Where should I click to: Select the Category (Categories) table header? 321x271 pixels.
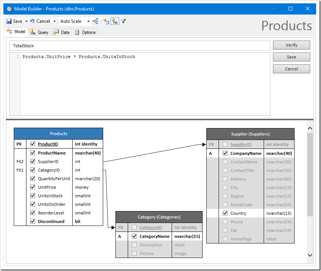tap(159, 217)
